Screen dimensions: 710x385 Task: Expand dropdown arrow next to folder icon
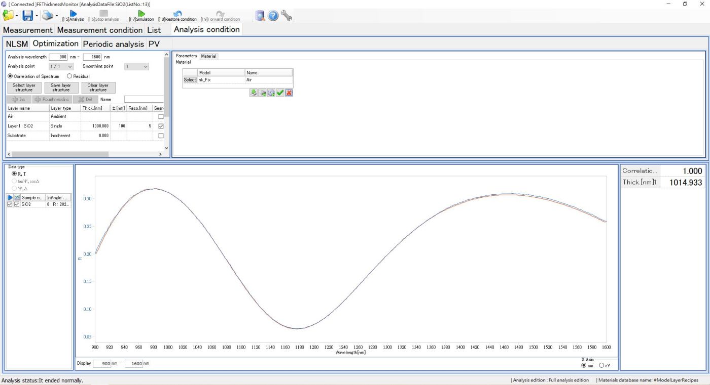pos(17,16)
